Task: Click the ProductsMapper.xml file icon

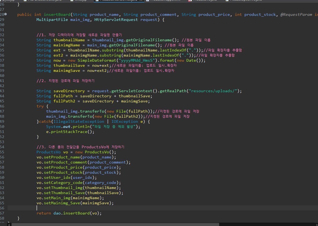Action: click(148, 1)
